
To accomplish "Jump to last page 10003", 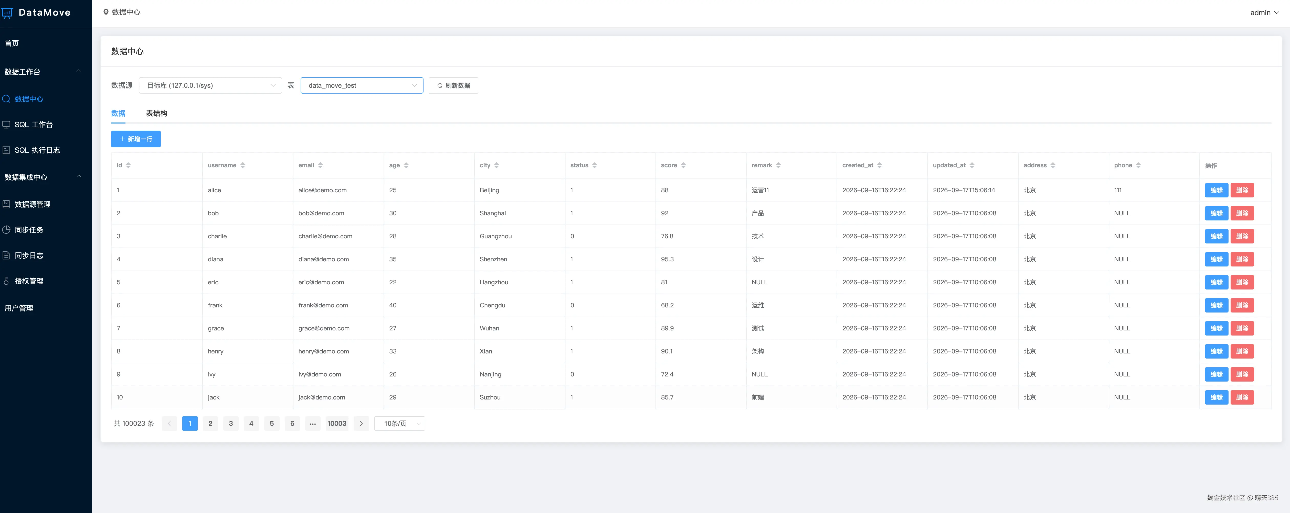I will (x=337, y=423).
